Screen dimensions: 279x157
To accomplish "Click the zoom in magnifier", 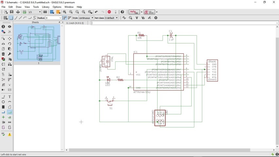I will (71, 12).
